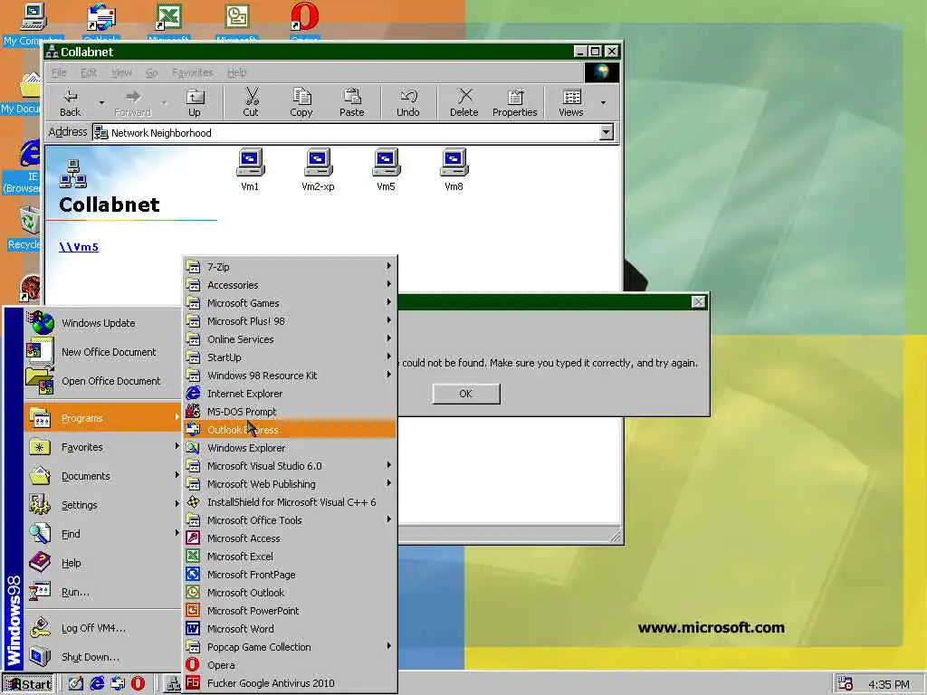
Task: Go Up one folder level
Action: point(195,102)
